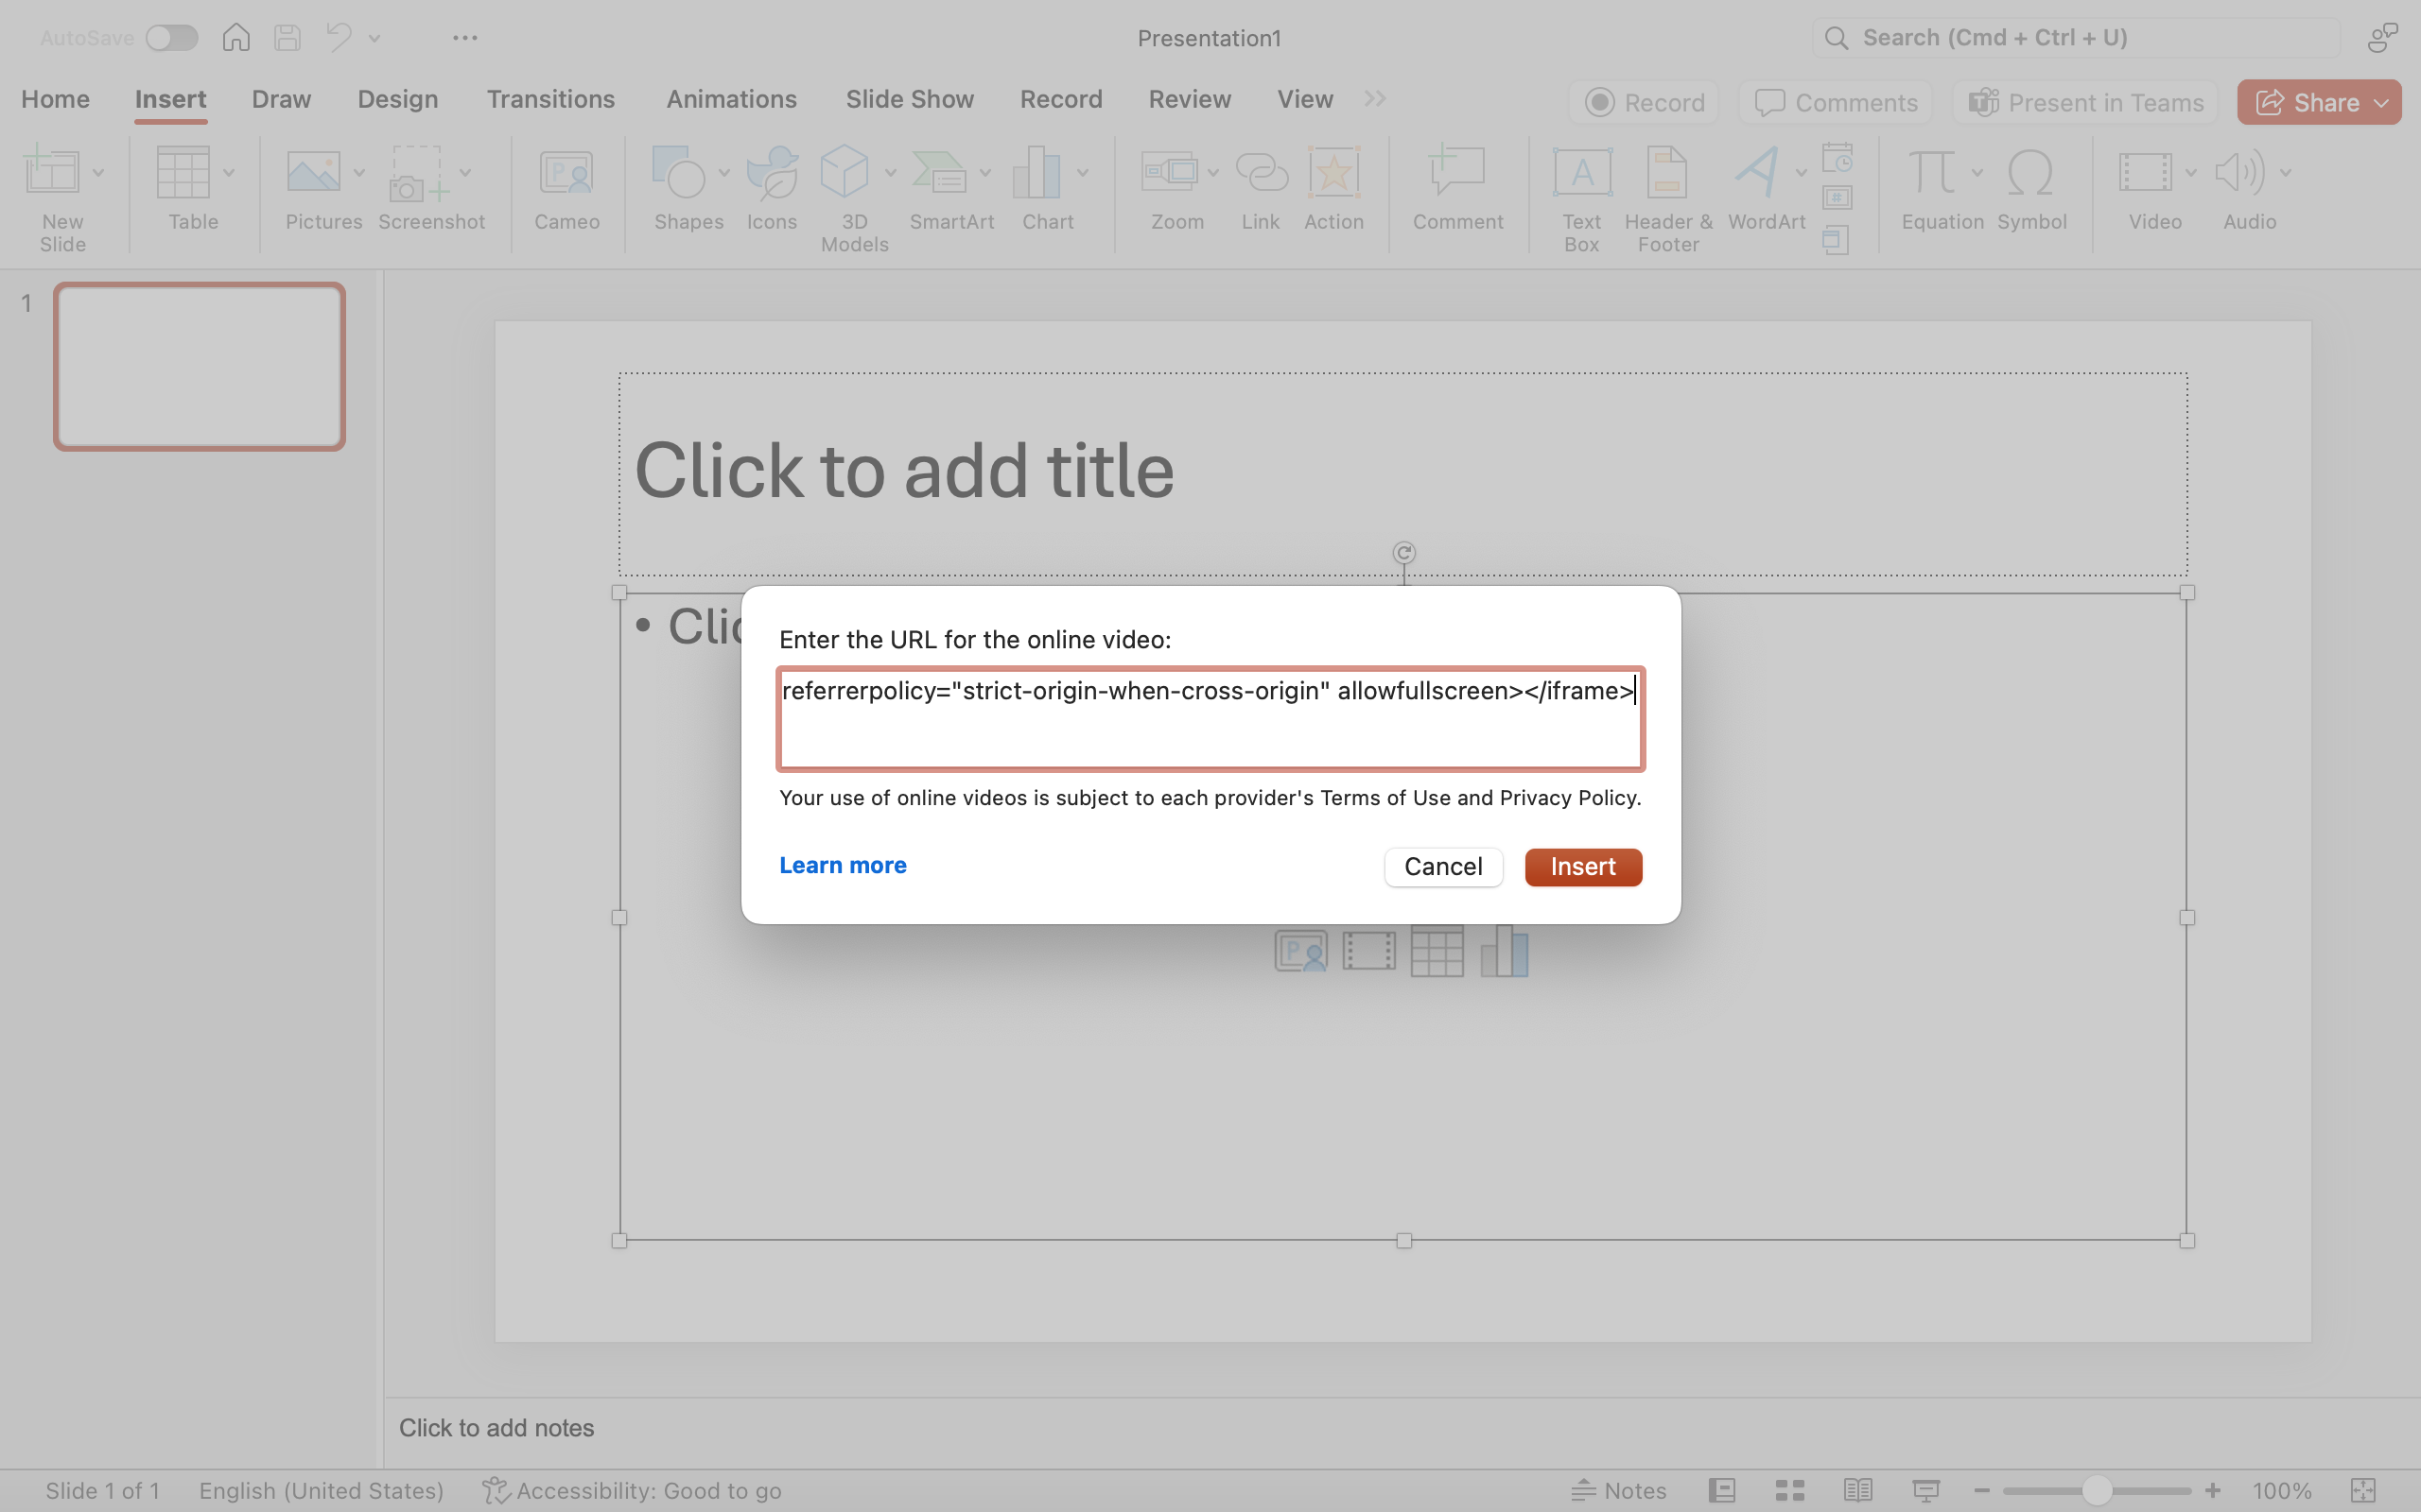Expand the Pictures dropdown arrow
The image size is (2421, 1512).
359,173
